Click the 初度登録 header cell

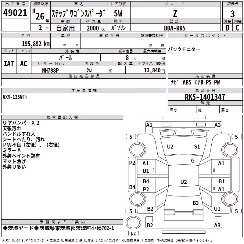[x=41, y=4]
